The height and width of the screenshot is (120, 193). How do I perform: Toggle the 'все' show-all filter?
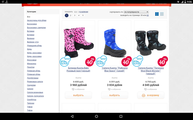click(x=76, y=12)
